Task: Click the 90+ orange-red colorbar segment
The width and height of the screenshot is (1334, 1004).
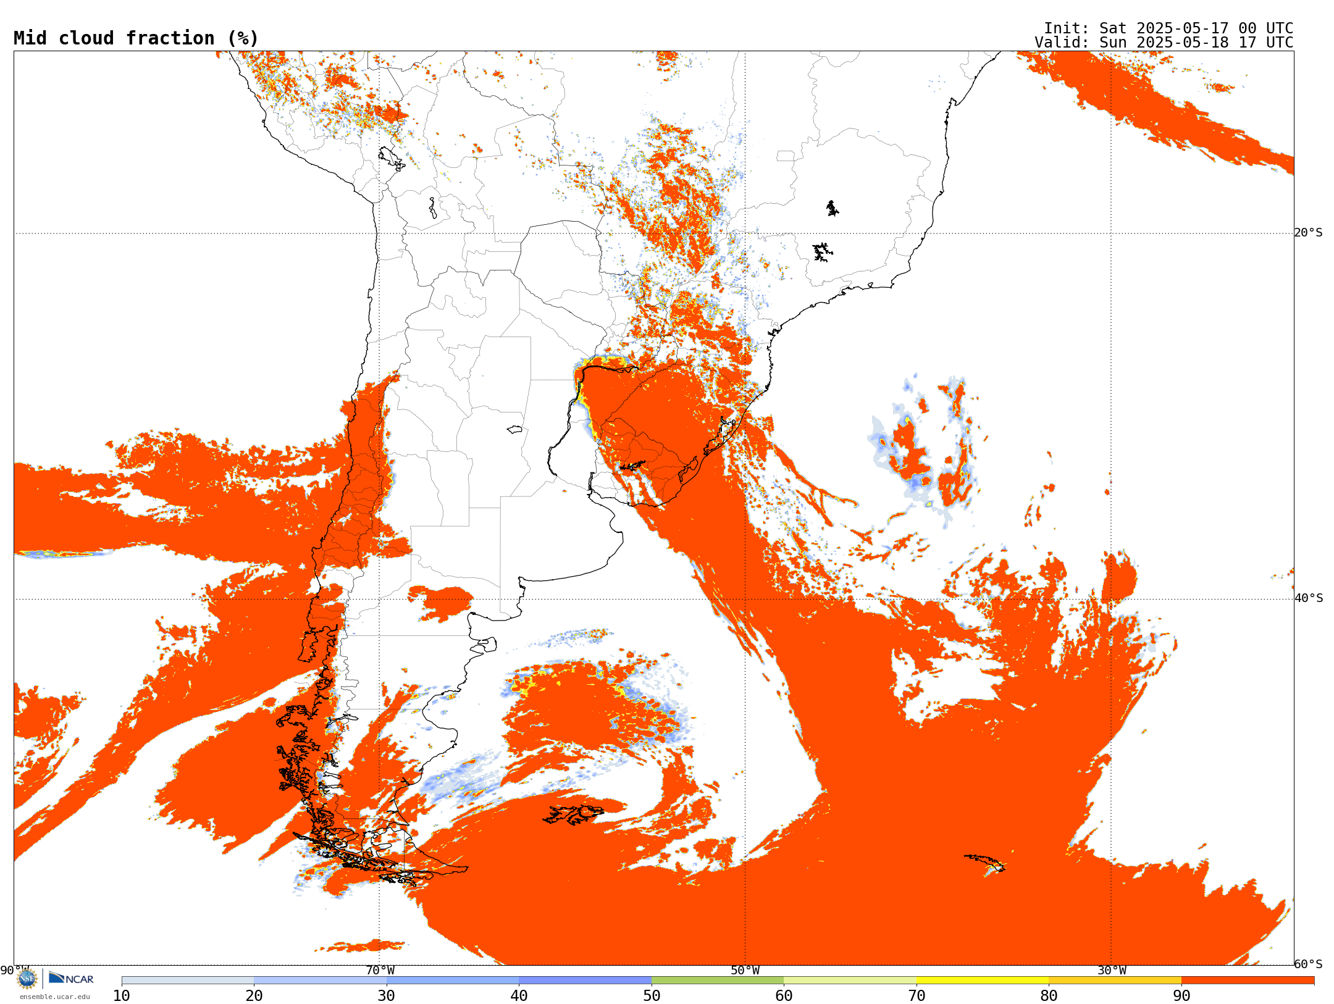Action: pyautogui.click(x=1248, y=981)
